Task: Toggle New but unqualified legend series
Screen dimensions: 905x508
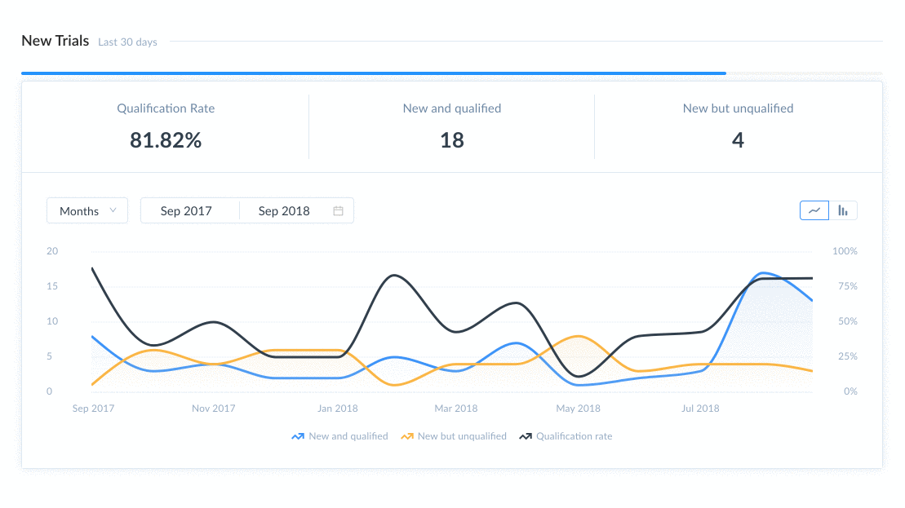Action: (454, 436)
